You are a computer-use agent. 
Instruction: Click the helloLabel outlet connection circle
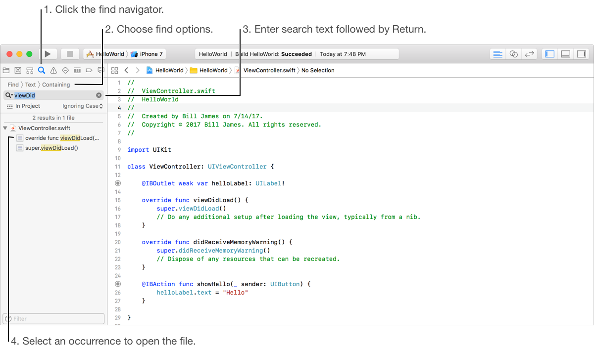click(118, 183)
